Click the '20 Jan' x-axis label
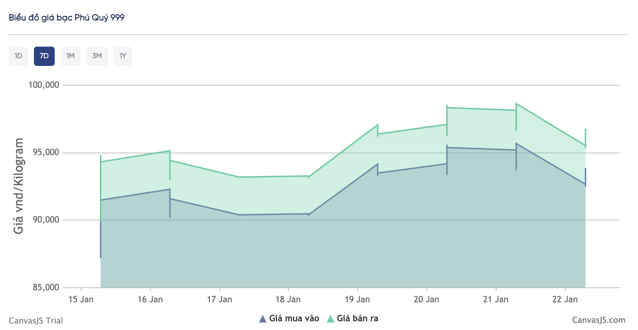Screen dimensions: 638x330 tap(426, 299)
